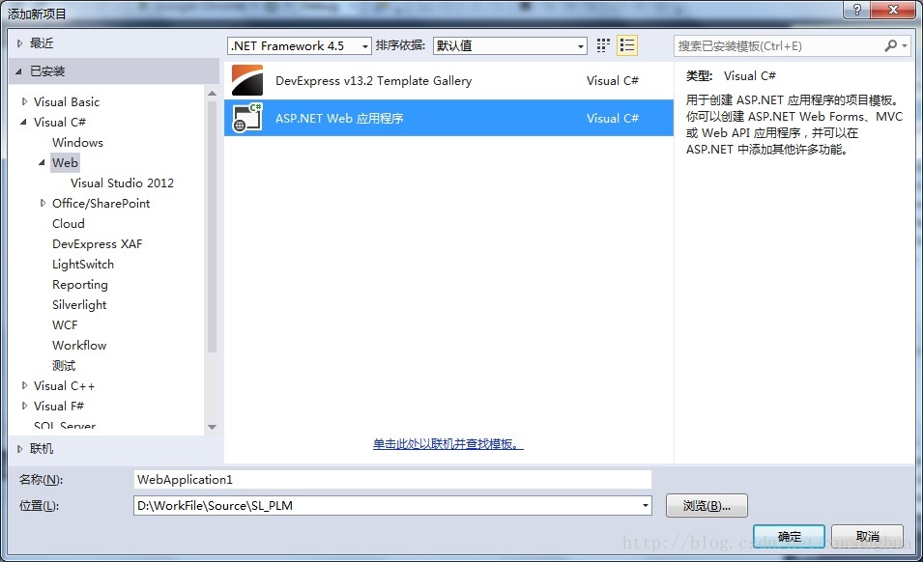This screenshot has width=923, height=562.
Task: Select WCF category
Action: click(x=65, y=325)
